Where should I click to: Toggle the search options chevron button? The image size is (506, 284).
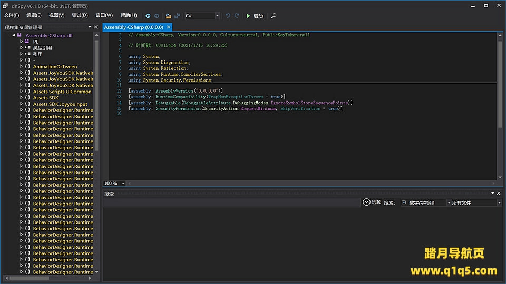click(366, 202)
